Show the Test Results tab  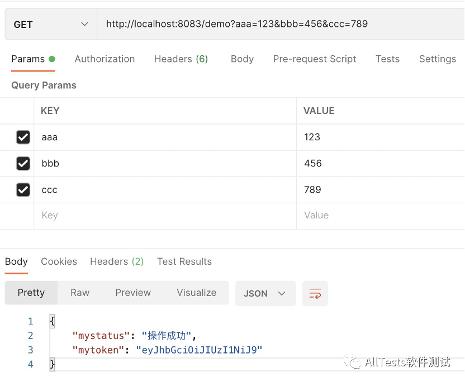click(x=184, y=261)
